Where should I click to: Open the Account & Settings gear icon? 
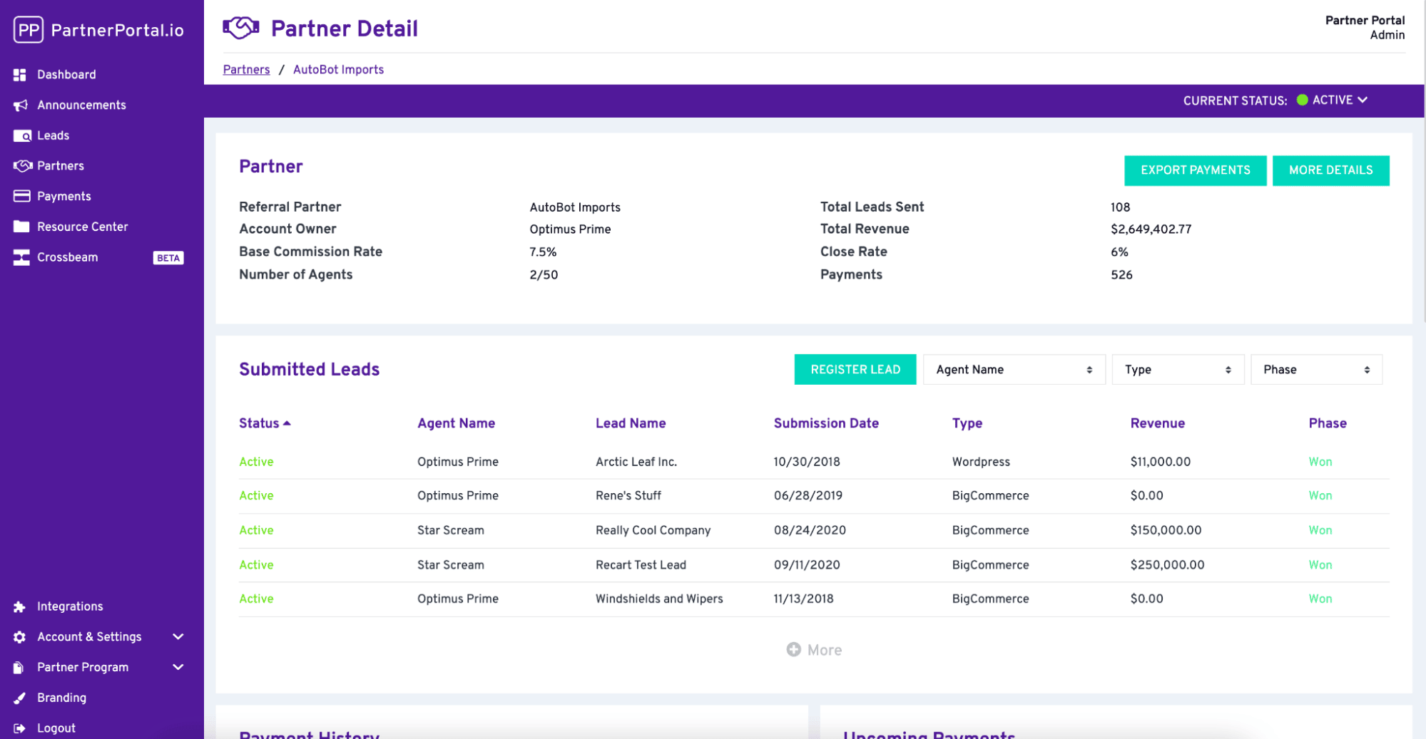click(21, 636)
